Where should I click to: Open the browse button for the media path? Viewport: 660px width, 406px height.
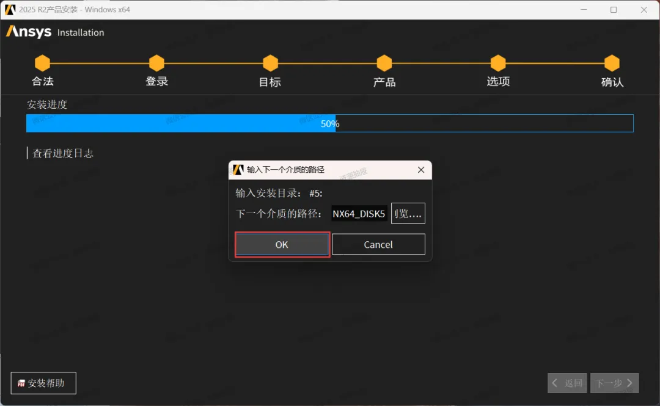tap(408, 213)
